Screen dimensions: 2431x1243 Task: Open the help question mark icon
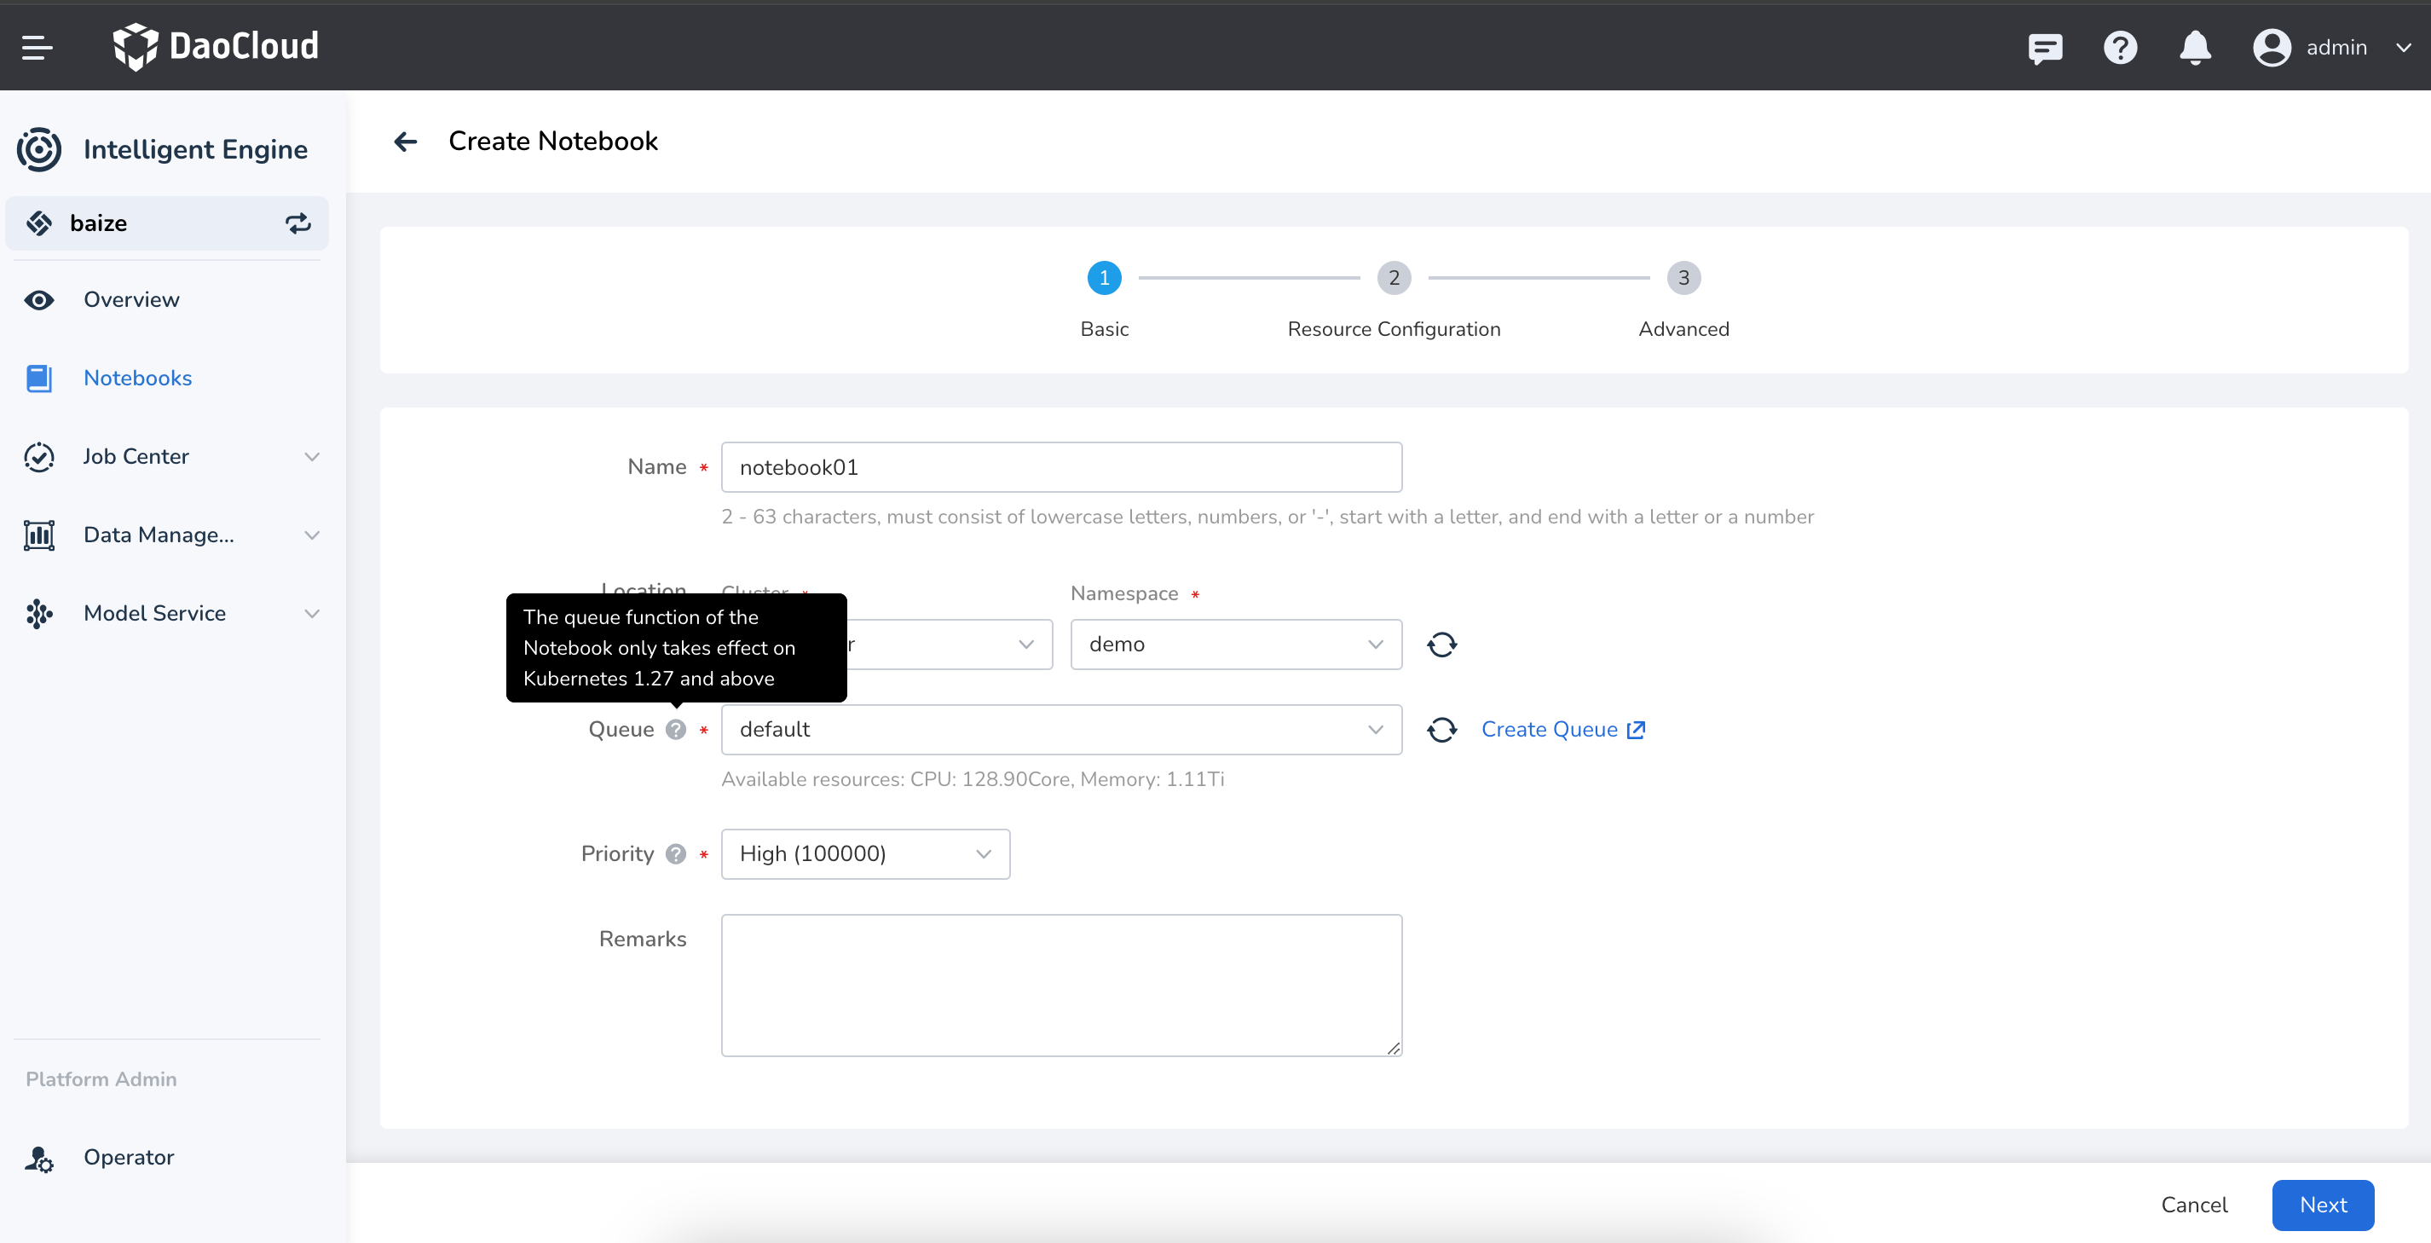point(2120,47)
